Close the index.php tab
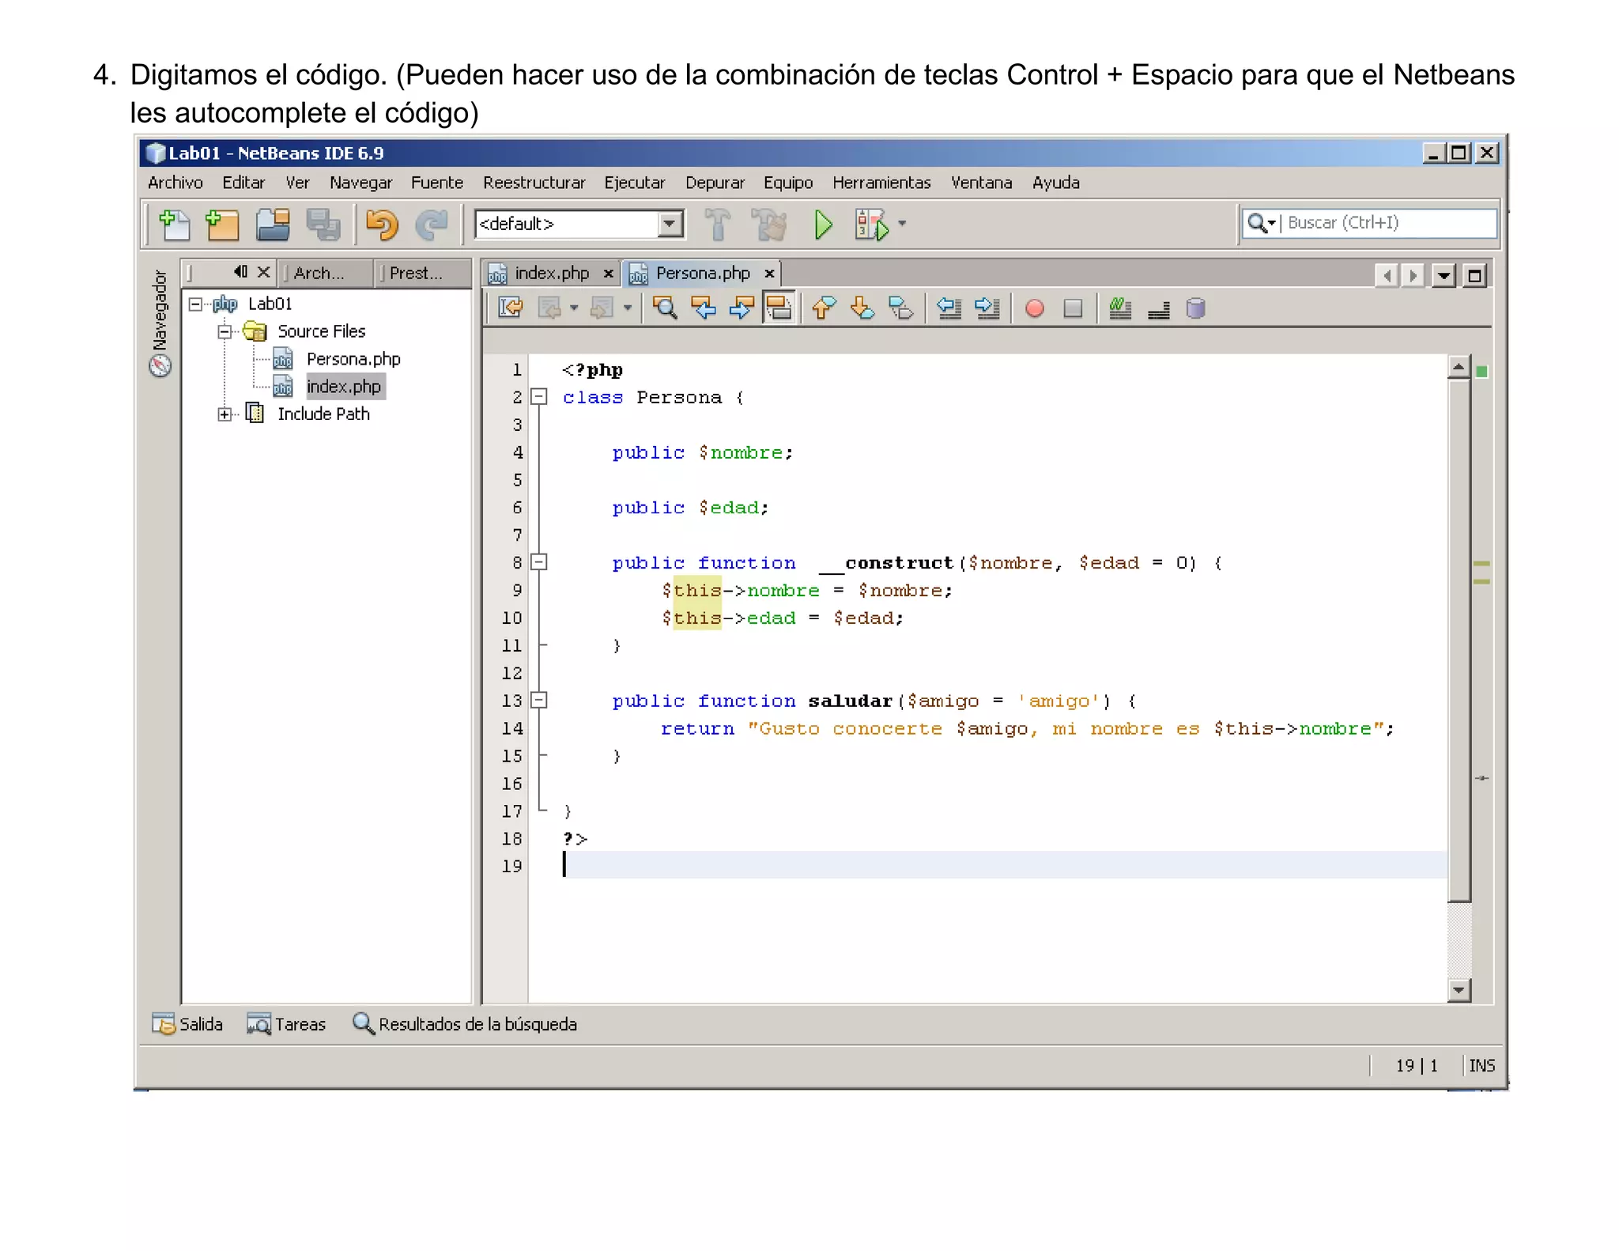This screenshot has width=1619, height=1251. [x=608, y=274]
